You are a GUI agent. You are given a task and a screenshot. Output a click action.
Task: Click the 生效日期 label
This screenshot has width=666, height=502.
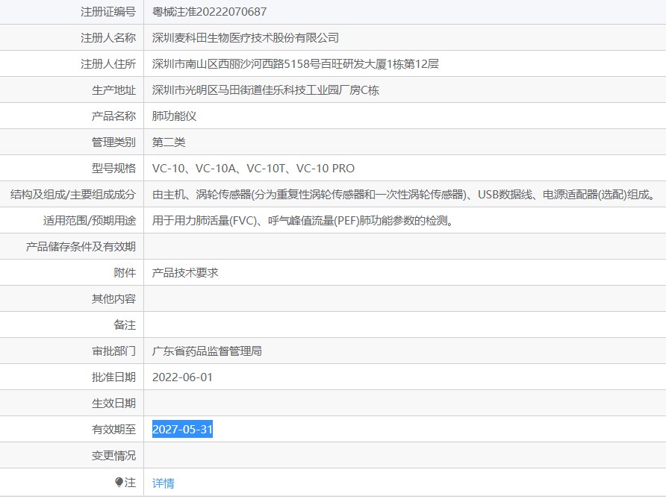(x=113, y=403)
